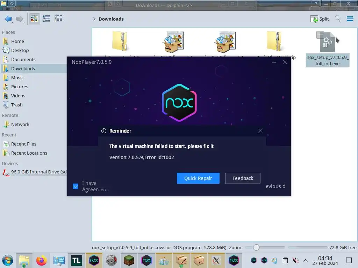This screenshot has width=358, height=268.
Task: Close the Reminder dialog with X
Action: click(x=260, y=131)
